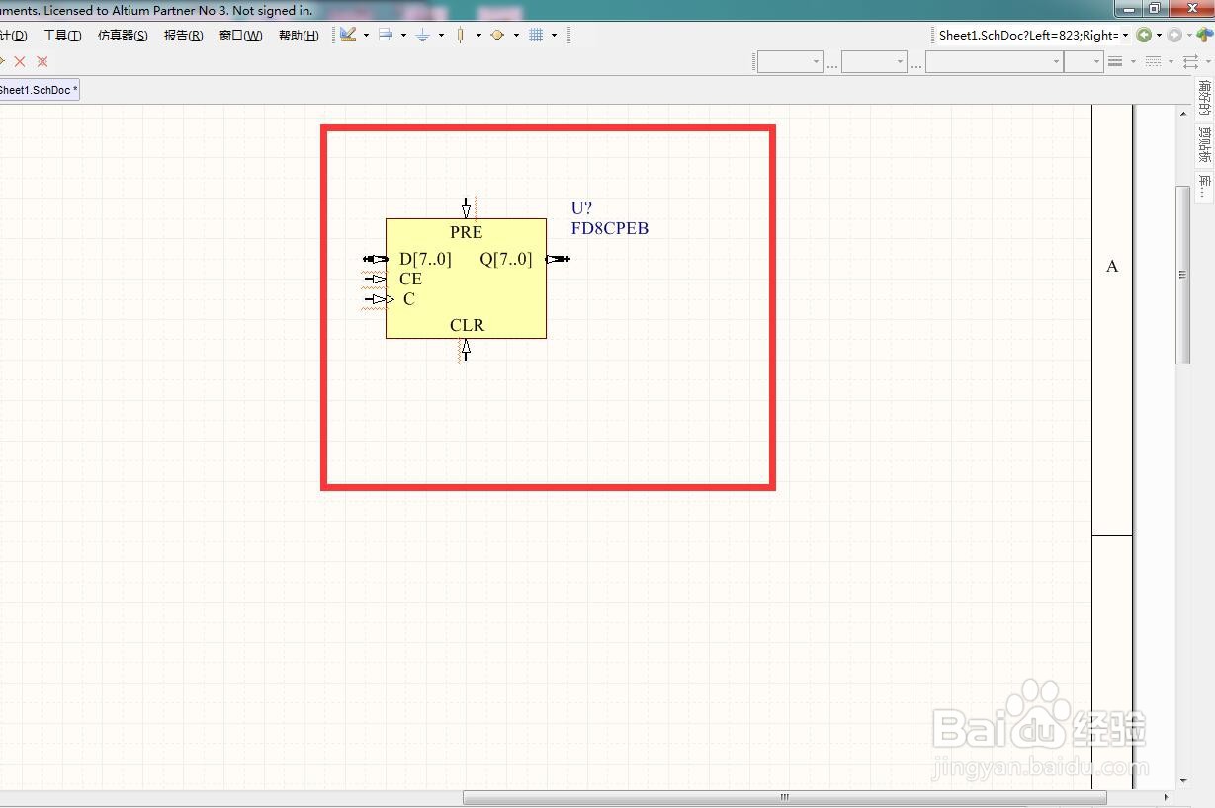The width and height of the screenshot is (1215, 808).
Task: Open the first formatting combo box
Action: pyautogui.click(x=790, y=61)
